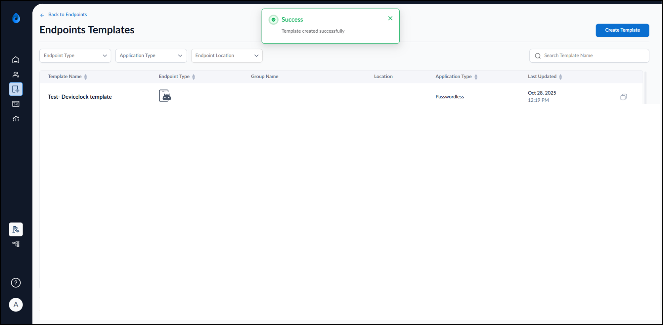Click the Oct 28, 2025 date cell
Viewport: 663px width, 325px height.
pyautogui.click(x=542, y=93)
